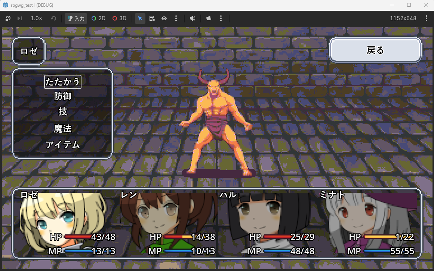The image size is (434, 271).
Task: Click the 43/48 HP value
Action: pos(103,237)
